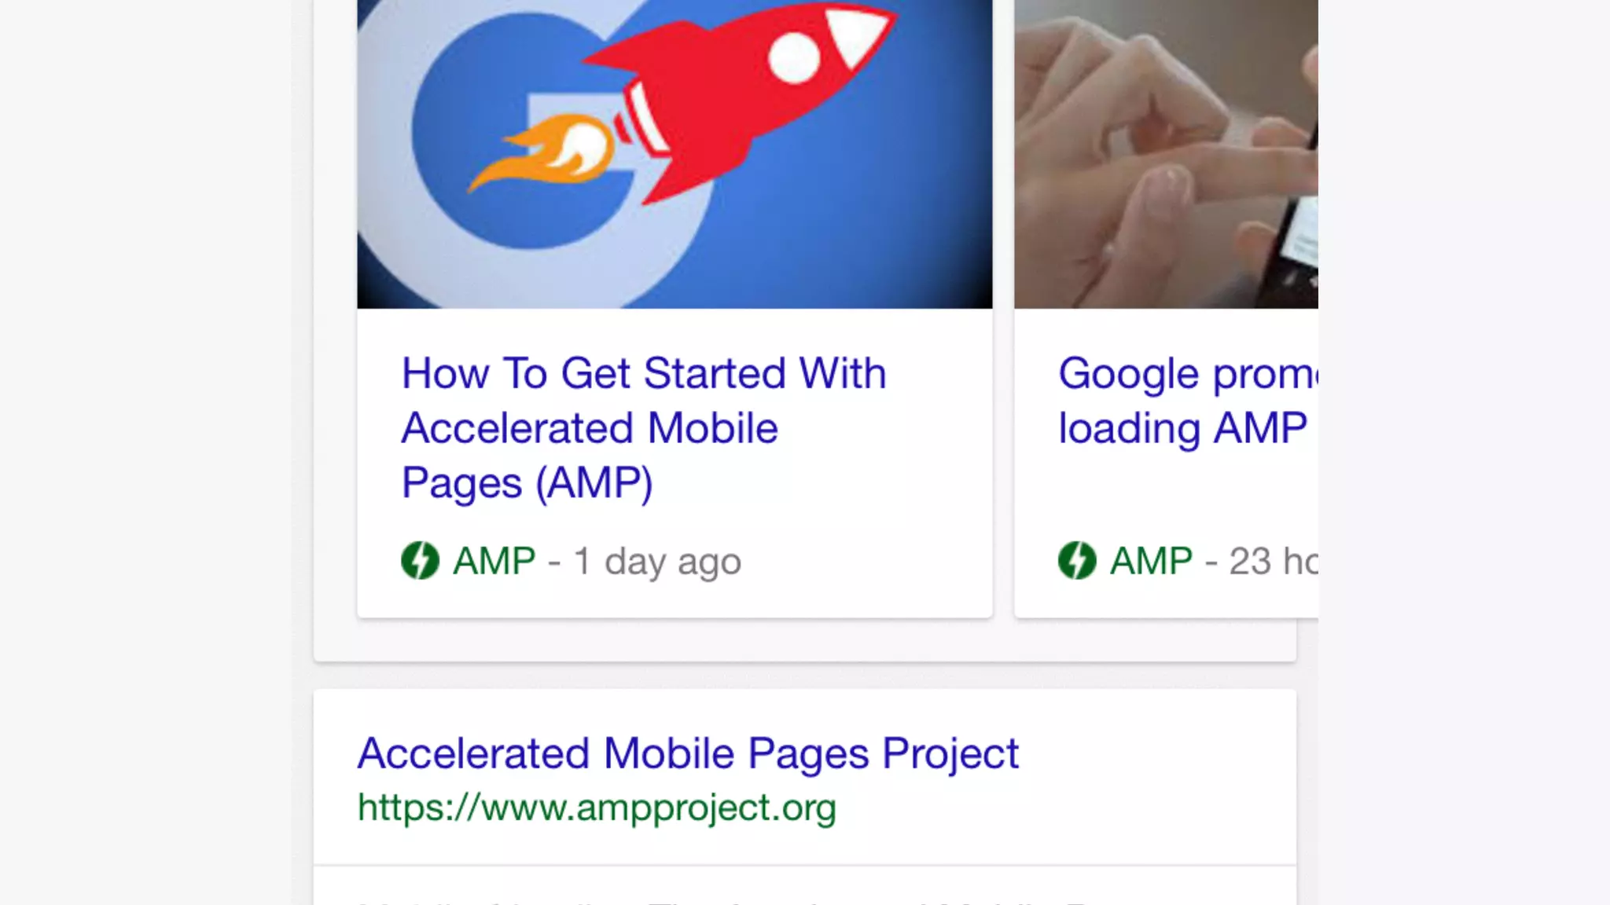Open "How To Get Started With" headline
This screenshot has width=1610, height=905.
[x=644, y=373]
